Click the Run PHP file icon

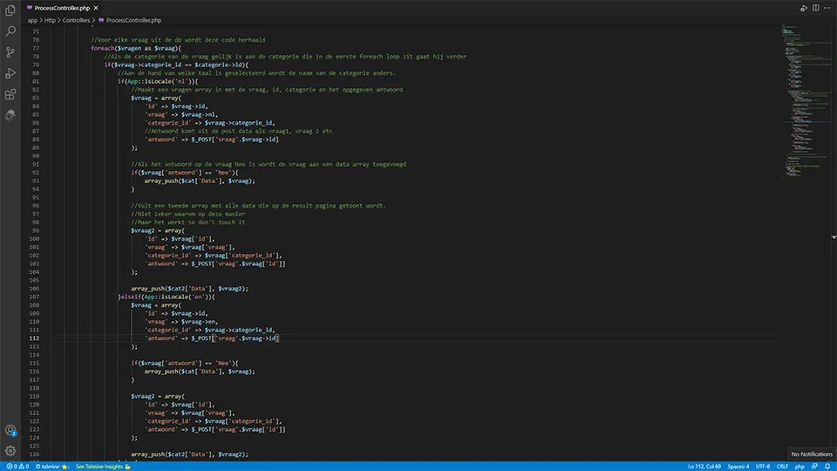pos(803,8)
